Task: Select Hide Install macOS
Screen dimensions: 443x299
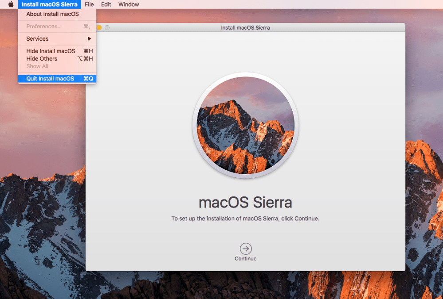Action: 51,51
